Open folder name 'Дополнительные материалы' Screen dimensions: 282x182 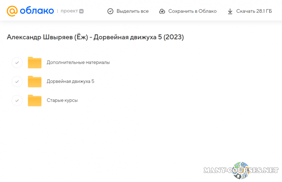pyautogui.click(x=78, y=63)
